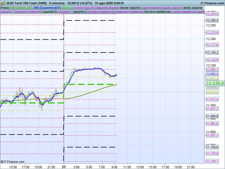Open the IT-Finance.com link in title bar
This screenshot has width=225, height=169.
pos(212,3)
